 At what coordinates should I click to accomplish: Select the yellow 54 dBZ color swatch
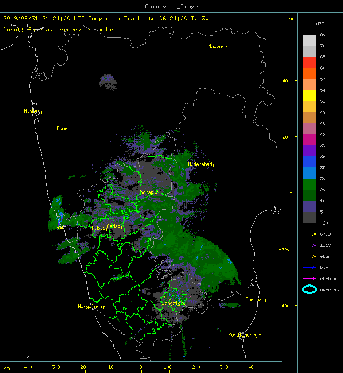coord(309,95)
